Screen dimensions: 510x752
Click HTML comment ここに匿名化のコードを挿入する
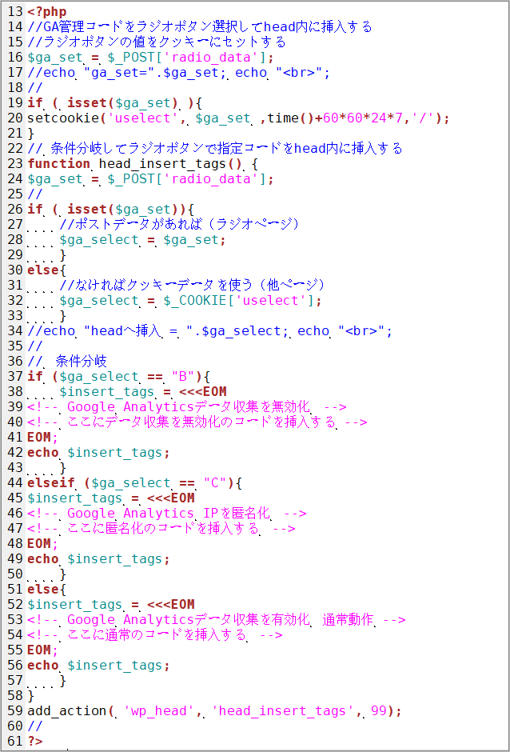[x=161, y=529]
